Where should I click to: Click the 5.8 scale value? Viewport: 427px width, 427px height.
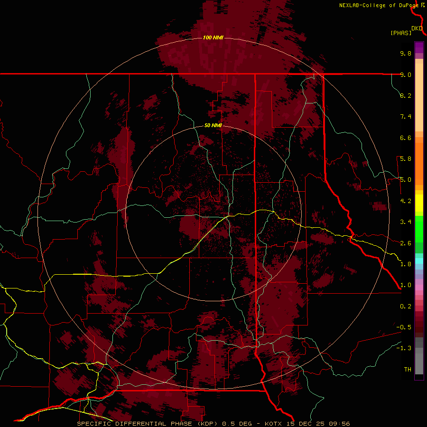[x=406, y=159]
